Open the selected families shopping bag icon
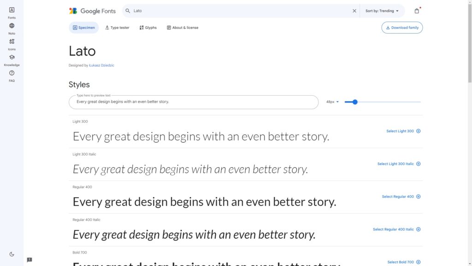Viewport: 472px width, 266px height. coord(416,10)
